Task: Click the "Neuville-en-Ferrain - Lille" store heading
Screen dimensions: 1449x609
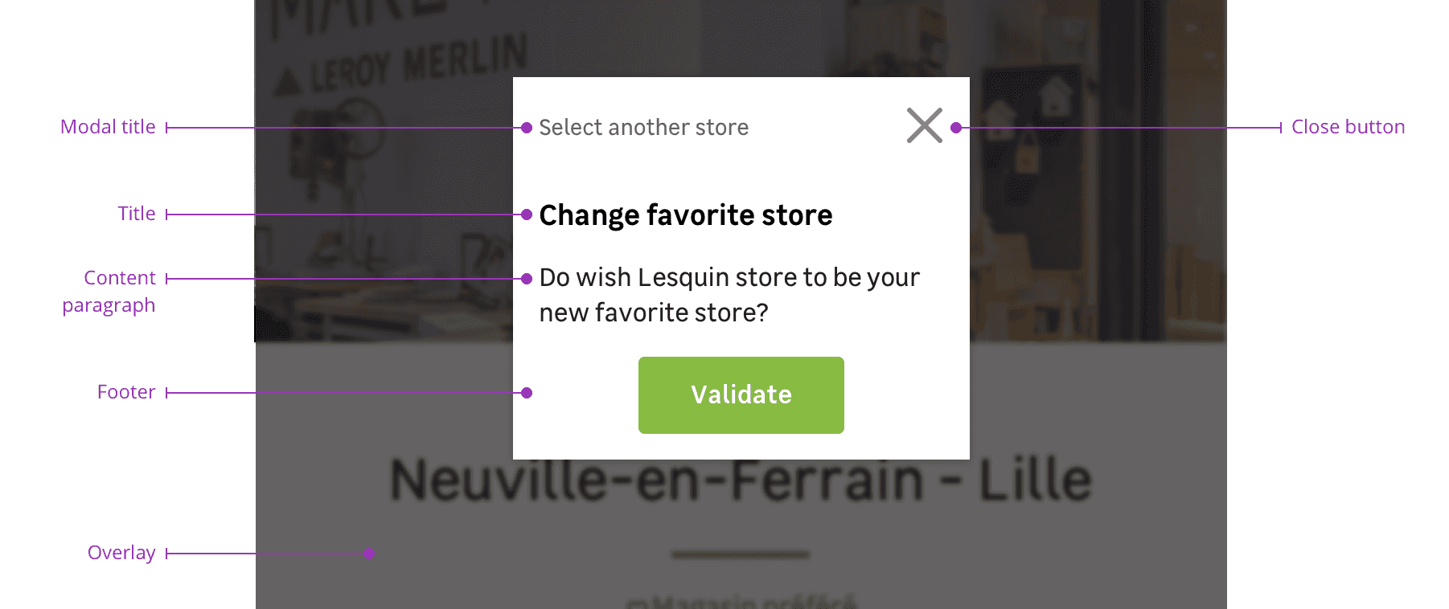Action: click(x=740, y=480)
